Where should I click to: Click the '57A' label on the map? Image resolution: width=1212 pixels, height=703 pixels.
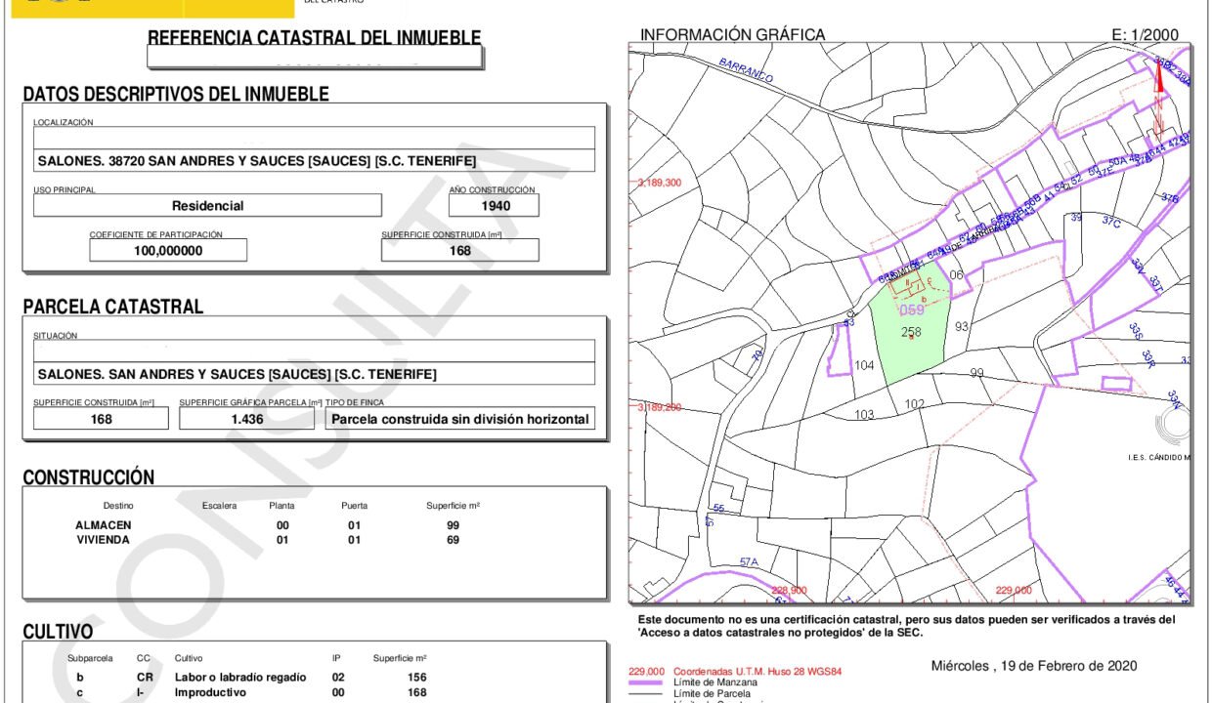pyautogui.click(x=750, y=561)
